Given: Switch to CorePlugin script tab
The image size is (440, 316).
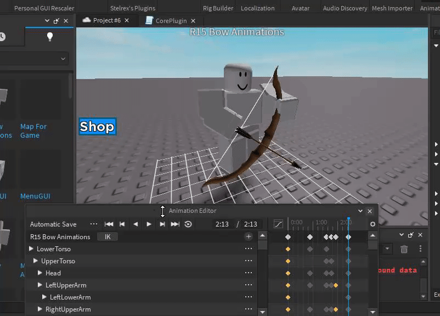Looking at the screenshot, I should (x=171, y=20).
